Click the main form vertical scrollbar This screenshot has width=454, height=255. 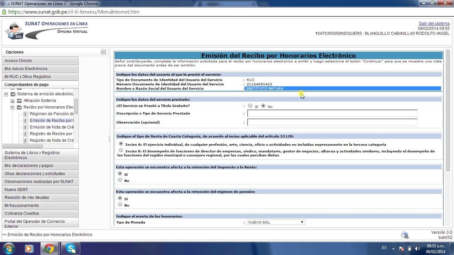tap(448, 110)
